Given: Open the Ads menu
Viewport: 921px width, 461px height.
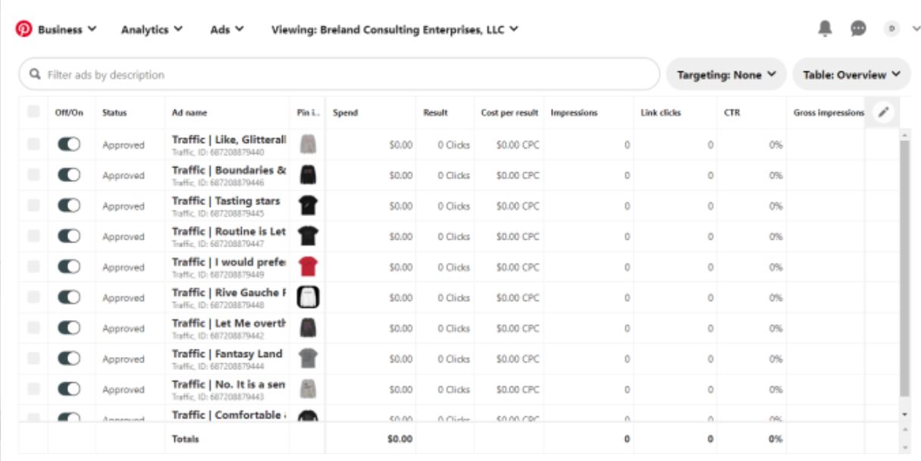Looking at the screenshot, I should (x=227, y=30).
